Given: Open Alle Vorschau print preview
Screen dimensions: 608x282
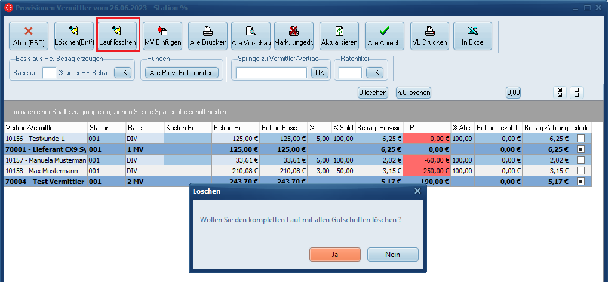Looking at the screenshot, I should click(x=251, y=36).
